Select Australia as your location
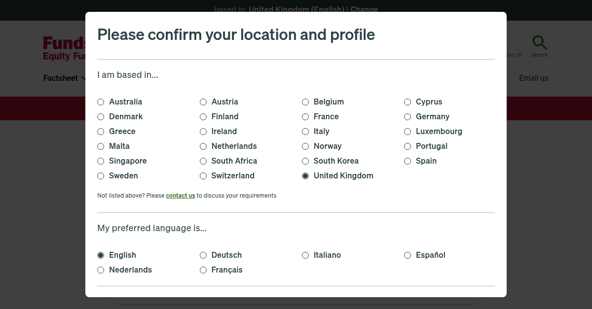592x309 pixels. [x=101, y=102]
